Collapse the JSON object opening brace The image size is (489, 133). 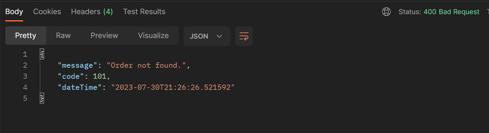[42, 54]
